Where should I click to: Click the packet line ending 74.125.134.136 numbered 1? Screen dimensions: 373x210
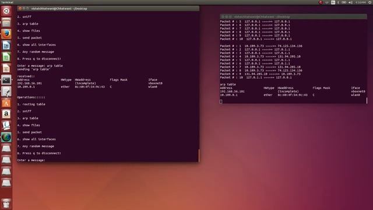261,46
